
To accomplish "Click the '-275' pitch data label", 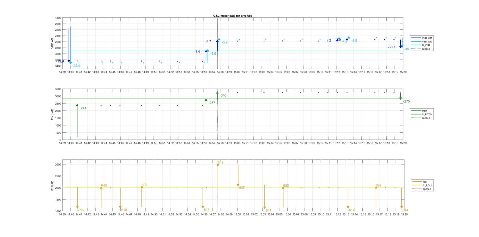I will pos(406,102).
